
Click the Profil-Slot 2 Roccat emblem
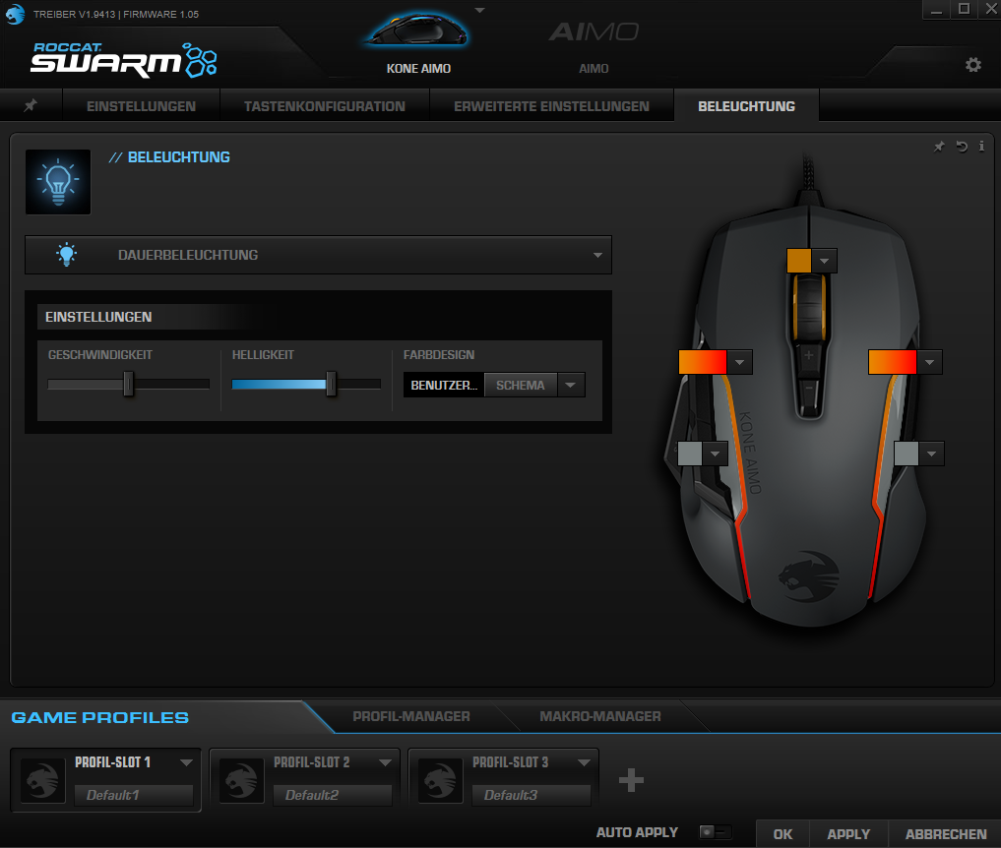pyautogui.click(x=241, y=780)
